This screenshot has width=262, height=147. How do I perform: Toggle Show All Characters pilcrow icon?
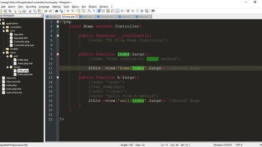[94, 11]
